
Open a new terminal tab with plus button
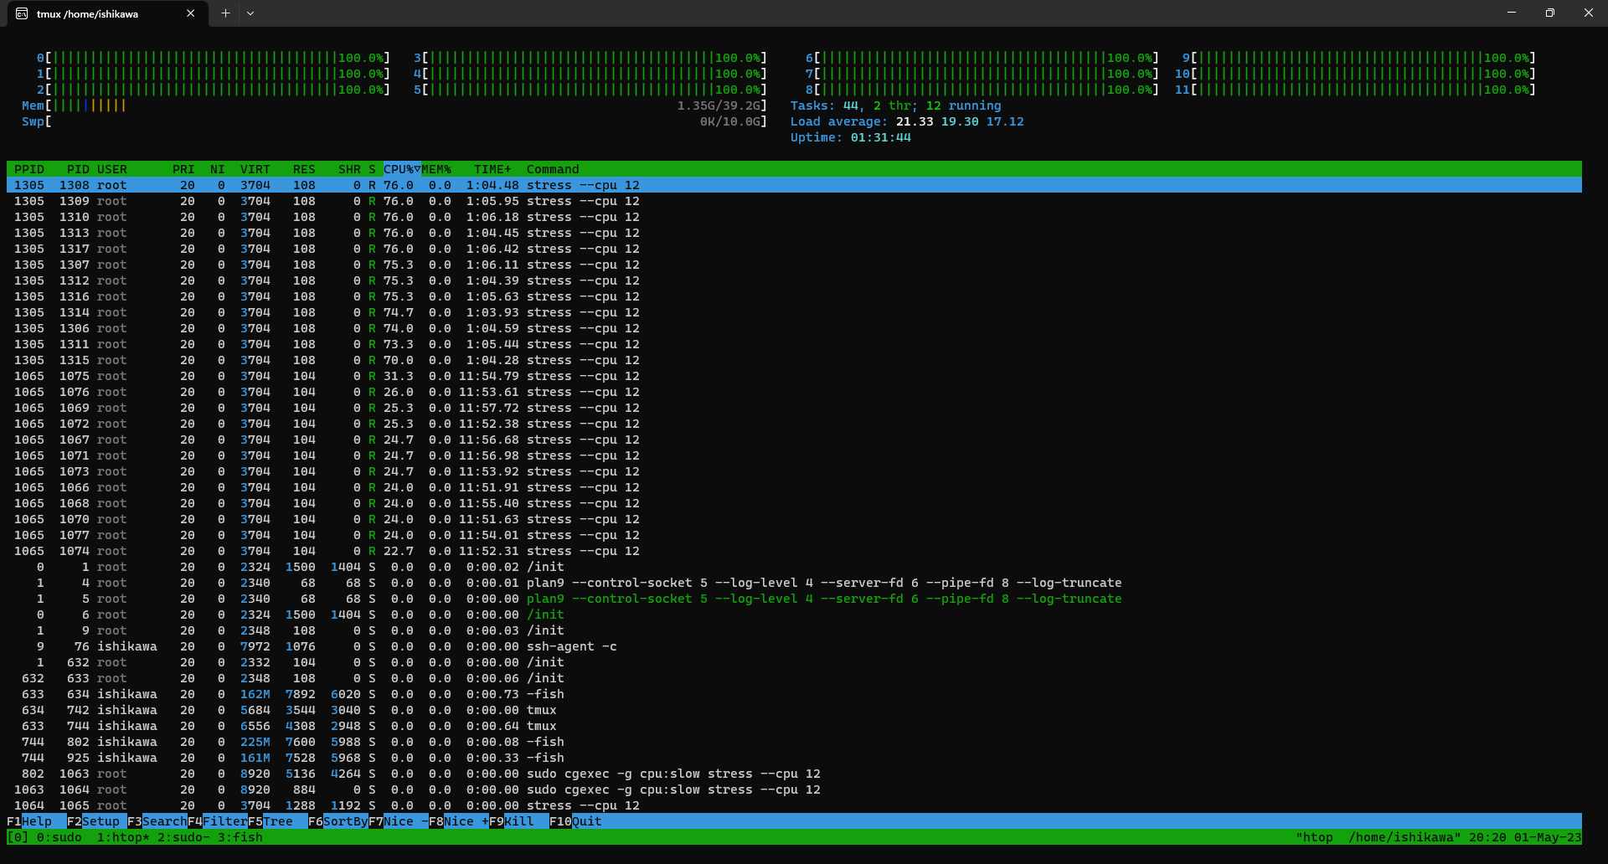point(225,13)
